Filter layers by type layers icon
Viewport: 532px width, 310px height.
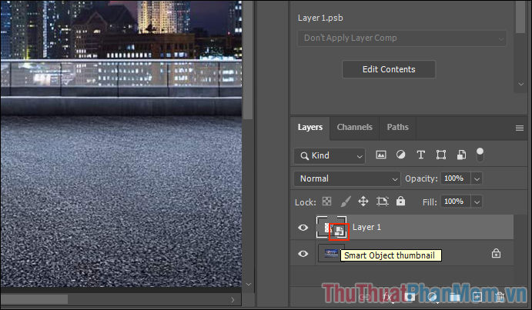coord(420,155)
